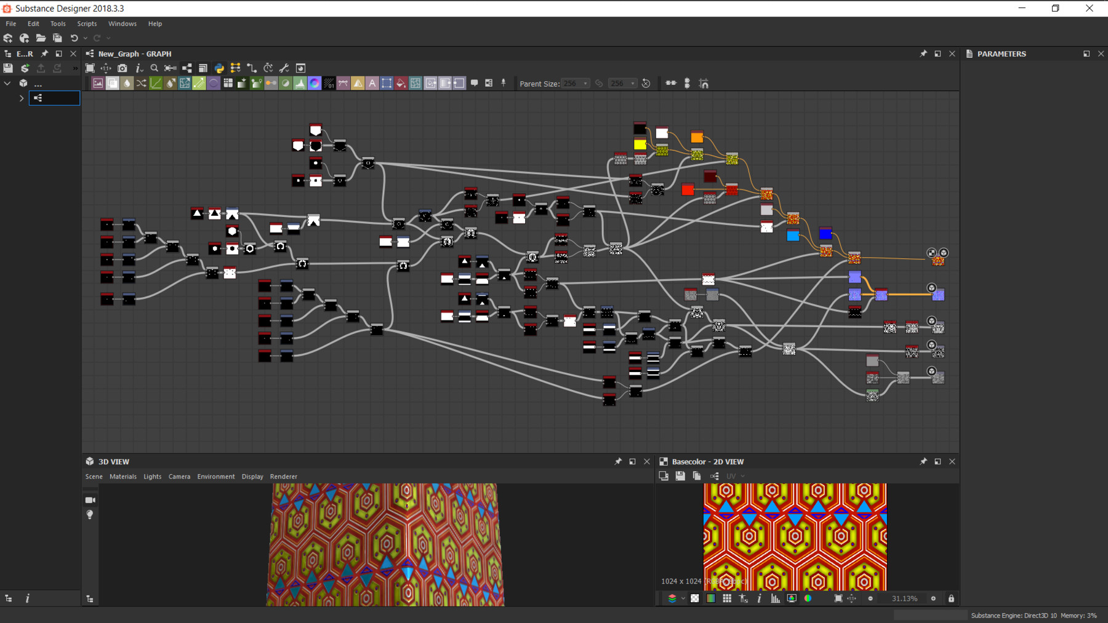This screenshot has height=623, width=1108.
Task: Enable grid display in the 2D view
Action: click(x=727, y=598)
